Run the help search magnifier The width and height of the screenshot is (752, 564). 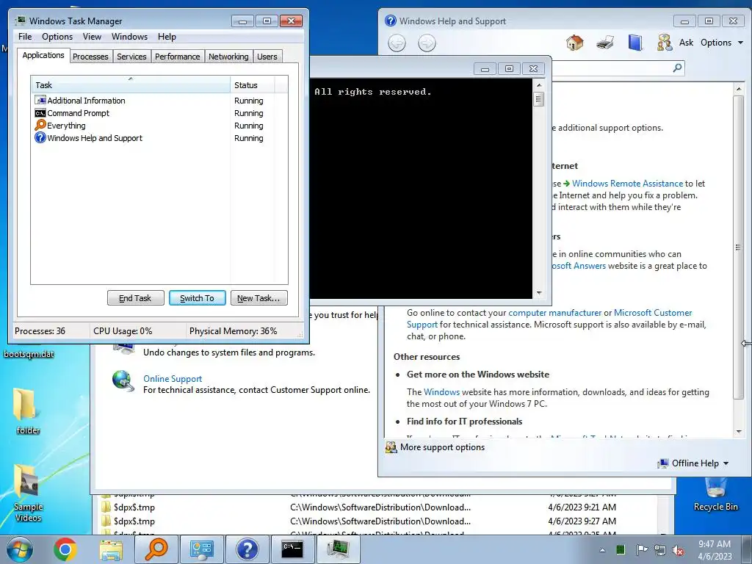pos(677,68)
